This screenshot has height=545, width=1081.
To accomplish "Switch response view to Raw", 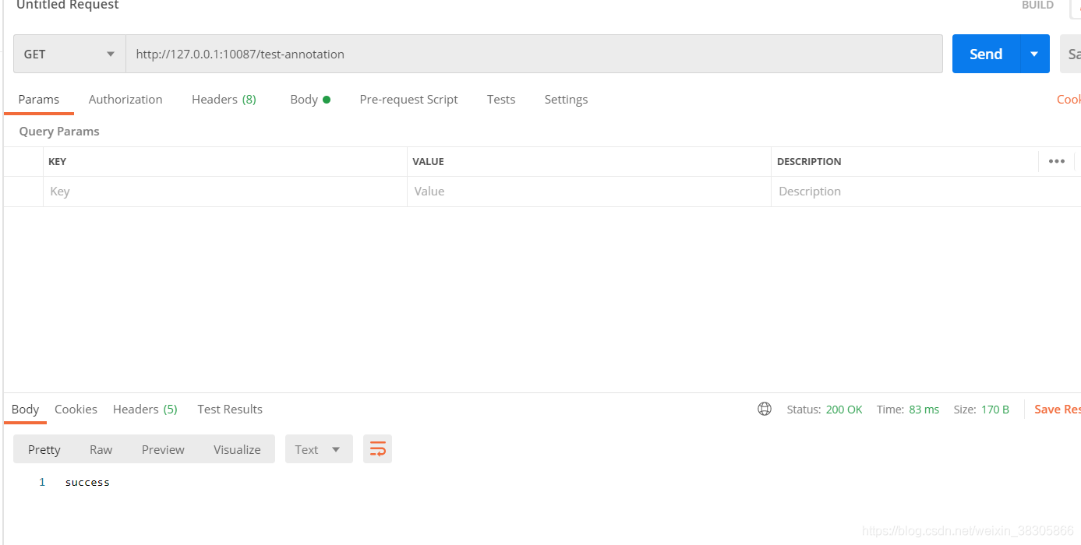I will 101,449.
